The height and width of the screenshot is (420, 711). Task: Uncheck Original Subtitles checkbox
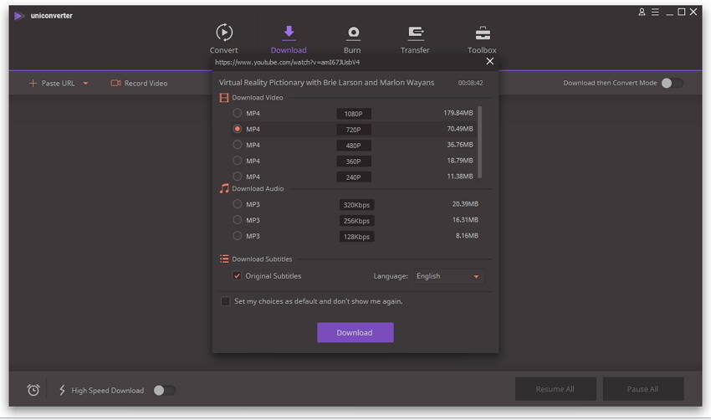coord(238,276)
